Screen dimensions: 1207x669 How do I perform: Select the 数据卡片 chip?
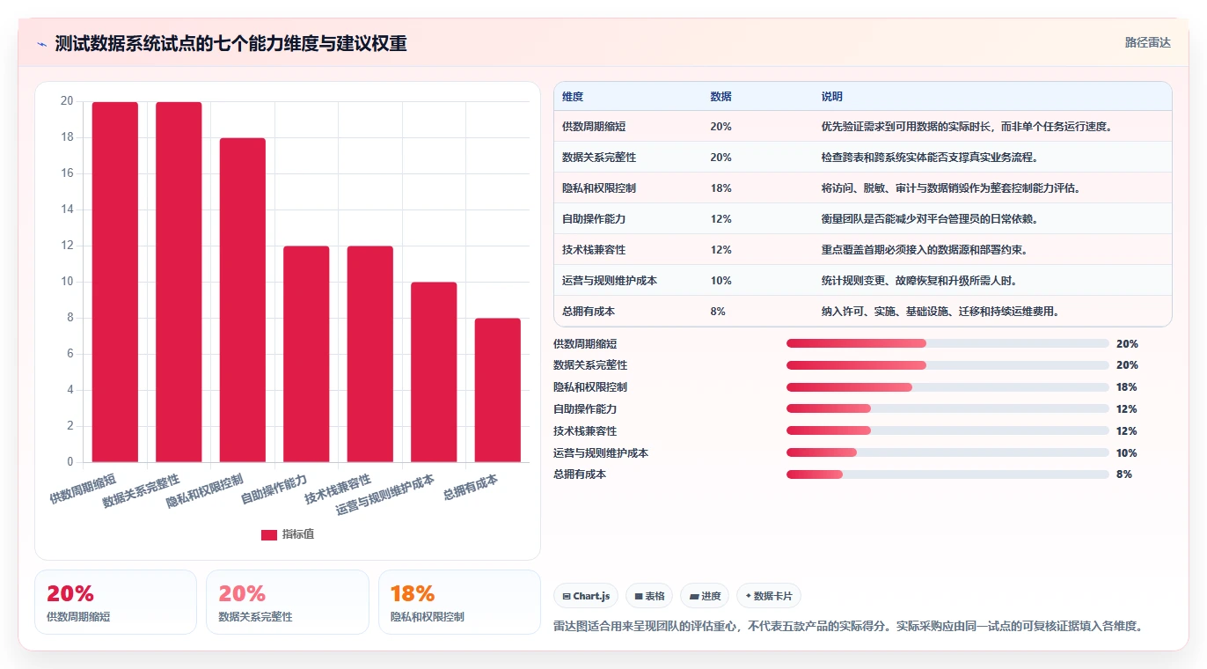(769, 596)
